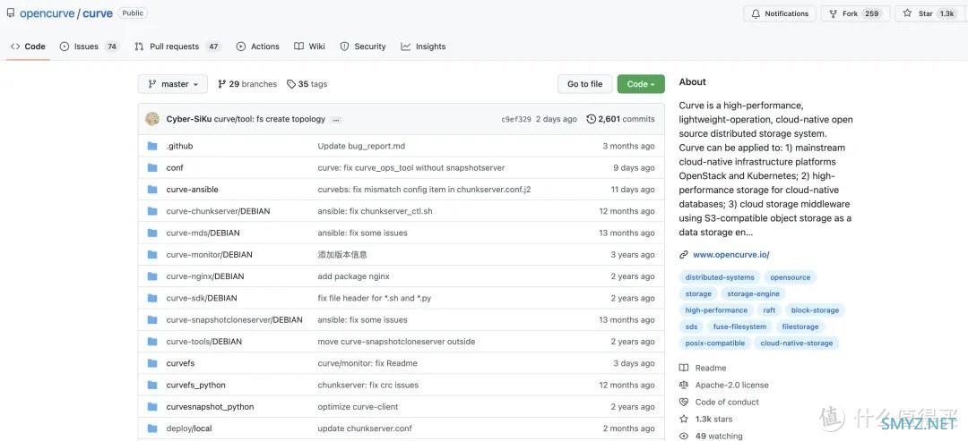
Task: Click the storage-engine topic tag
Action: [753, 293]
